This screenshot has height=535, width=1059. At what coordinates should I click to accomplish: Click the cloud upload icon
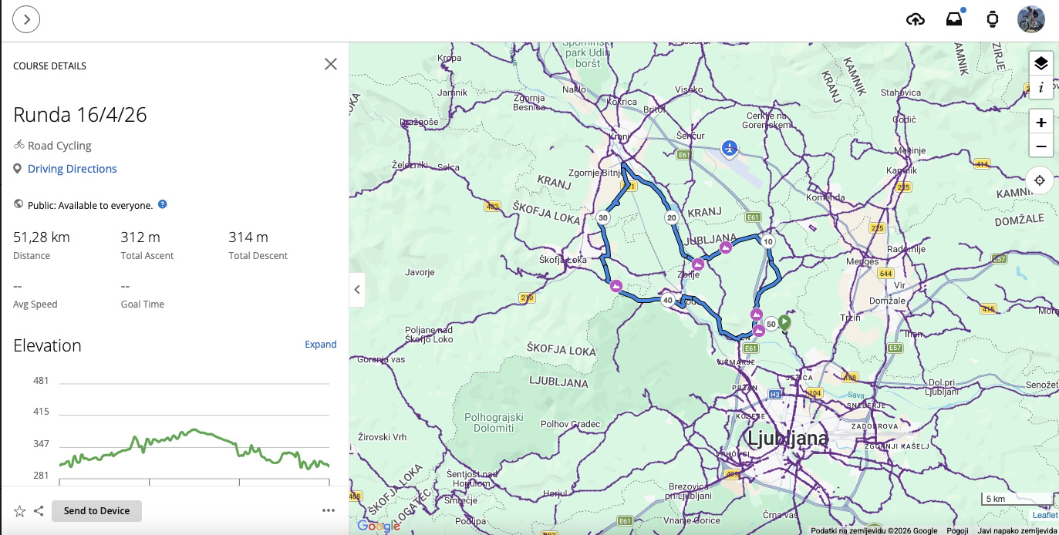[x=915, y=19]
